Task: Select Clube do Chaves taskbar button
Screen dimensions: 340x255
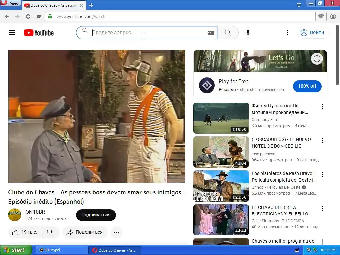Action: (x=115, y=250)
